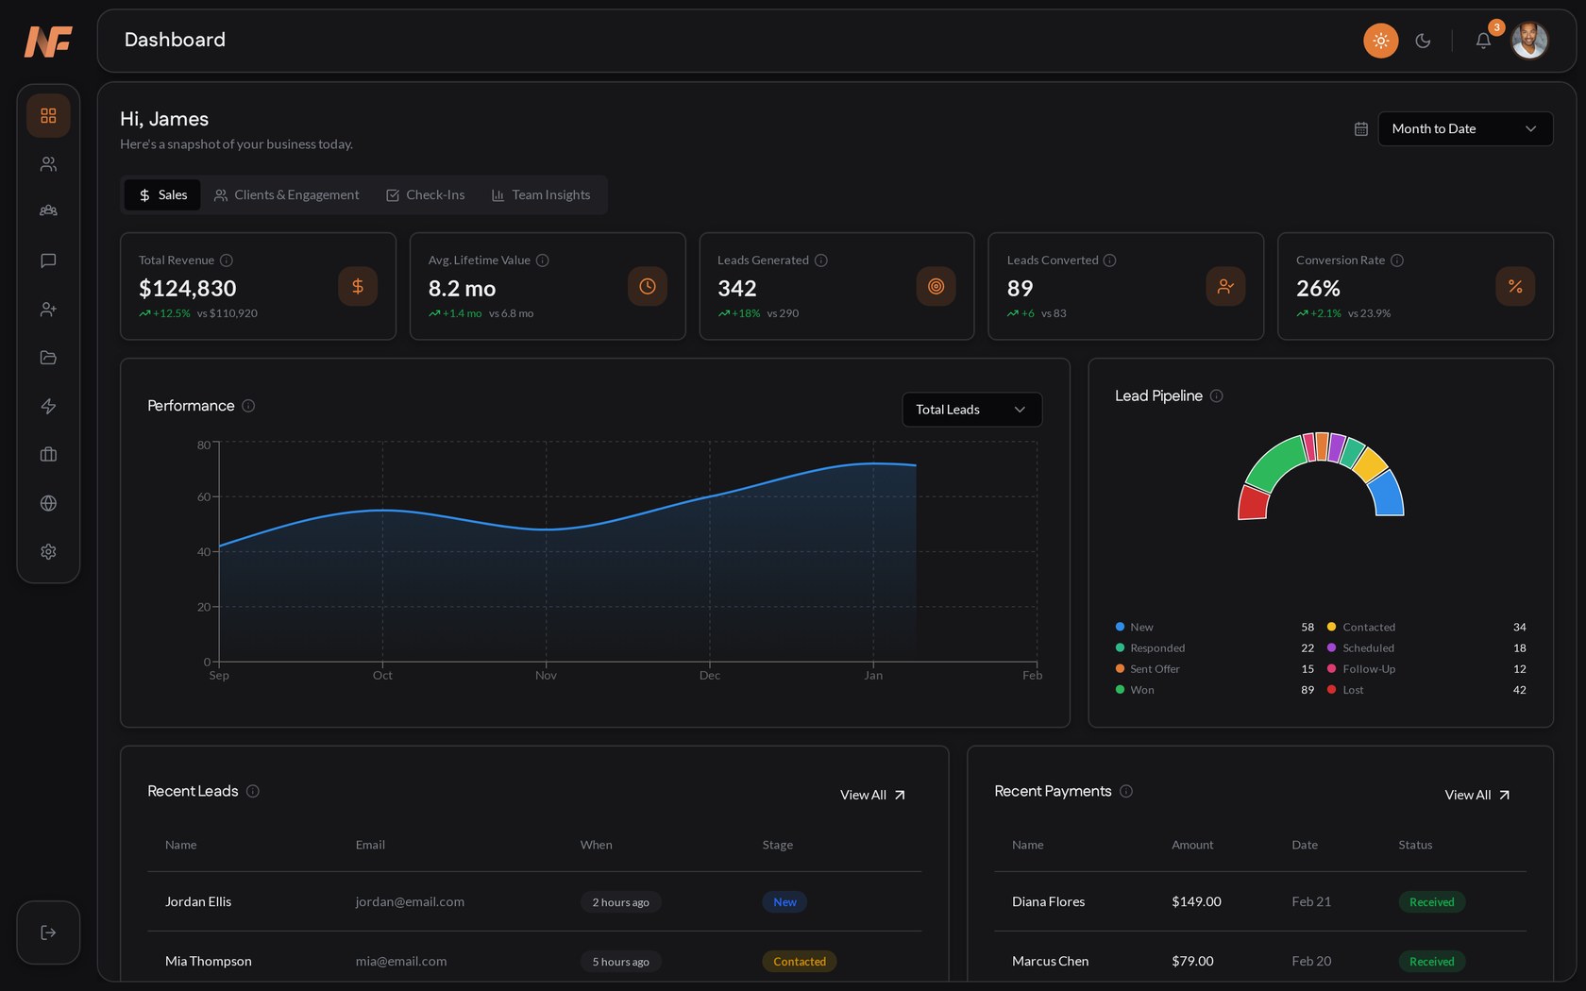Open the settings gear icon
1586x991 pixels.
click(48, 551)
